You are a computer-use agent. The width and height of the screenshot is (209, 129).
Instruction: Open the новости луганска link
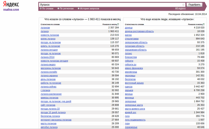tap(50, 35)
